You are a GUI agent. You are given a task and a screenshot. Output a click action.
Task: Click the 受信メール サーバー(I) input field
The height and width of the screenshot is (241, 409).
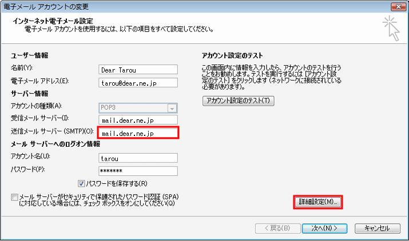click(x=138, y=120)
